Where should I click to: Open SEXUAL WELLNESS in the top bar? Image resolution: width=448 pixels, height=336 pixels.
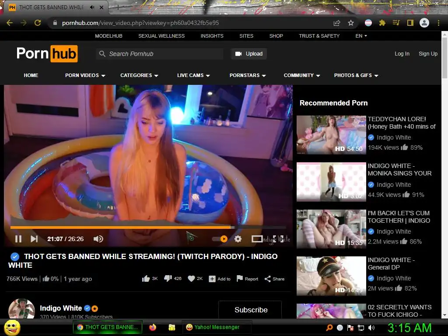tap(161, 36)
